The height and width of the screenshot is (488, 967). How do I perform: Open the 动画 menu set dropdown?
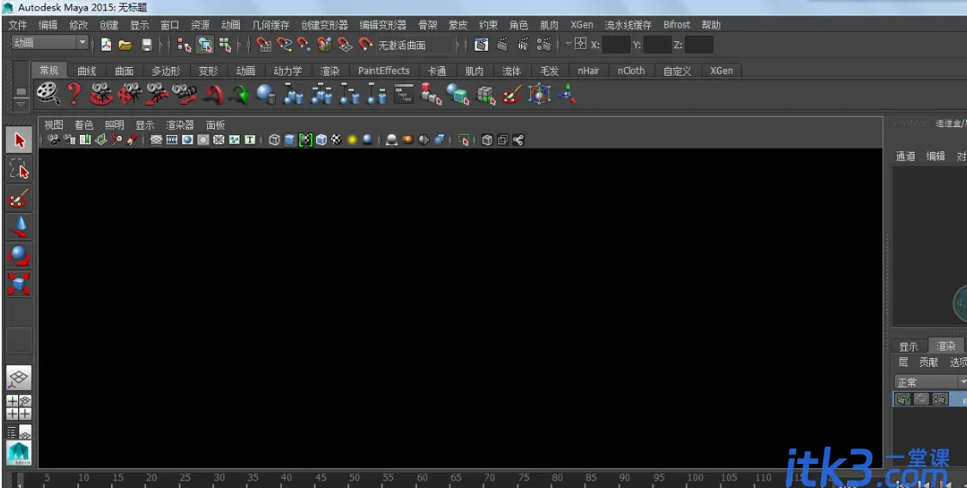pos(51,42)
